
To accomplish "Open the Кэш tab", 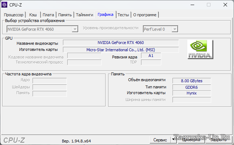I will (33, 15).
